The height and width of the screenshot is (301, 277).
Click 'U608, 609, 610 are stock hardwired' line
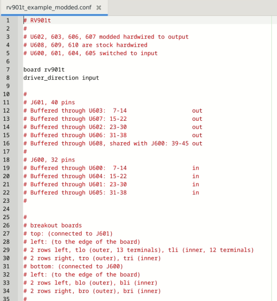85,45
